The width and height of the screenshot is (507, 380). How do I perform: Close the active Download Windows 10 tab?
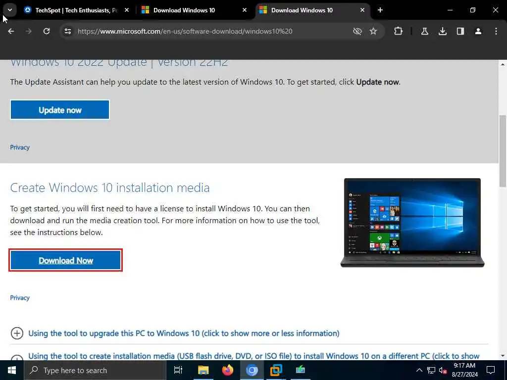pos(362,10)
